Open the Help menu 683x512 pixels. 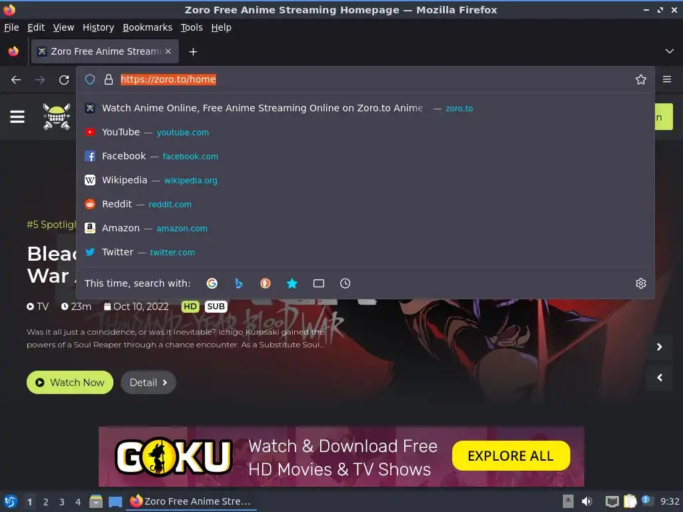pyautogui.click(x=221, y=27)
